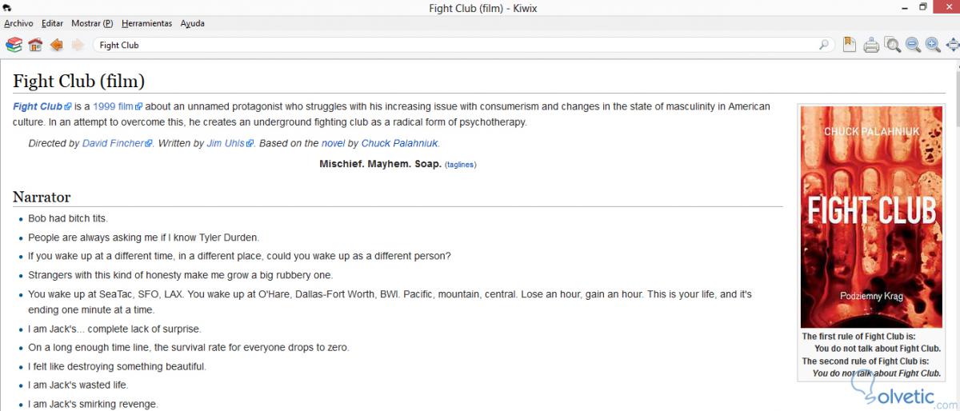Click the bookmark page icon
Viewport: 960px width, 411px height.
coord(850,46)
